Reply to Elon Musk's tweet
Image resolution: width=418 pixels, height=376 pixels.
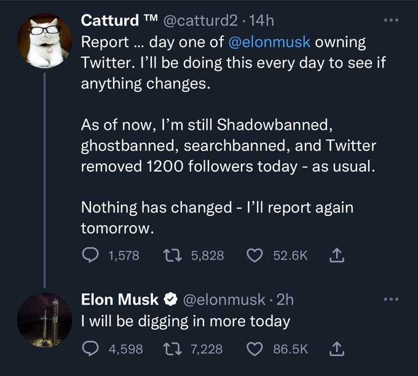coord(90,349)
